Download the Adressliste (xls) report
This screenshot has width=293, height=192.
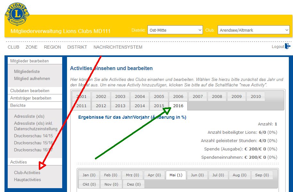29,116
